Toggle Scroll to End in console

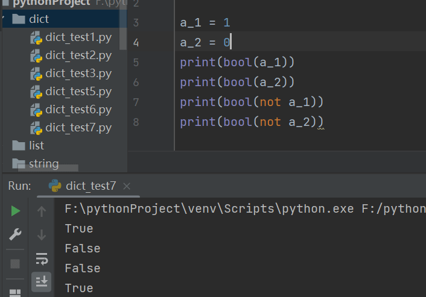tap(42, 281)
